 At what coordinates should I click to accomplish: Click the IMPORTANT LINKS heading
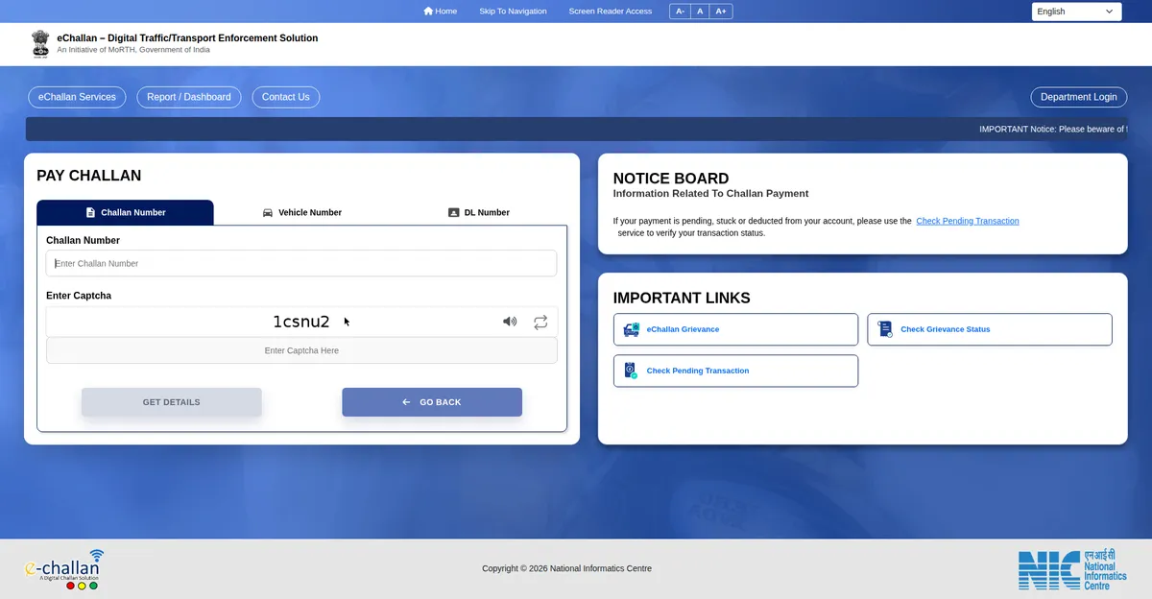click(682, 299)
